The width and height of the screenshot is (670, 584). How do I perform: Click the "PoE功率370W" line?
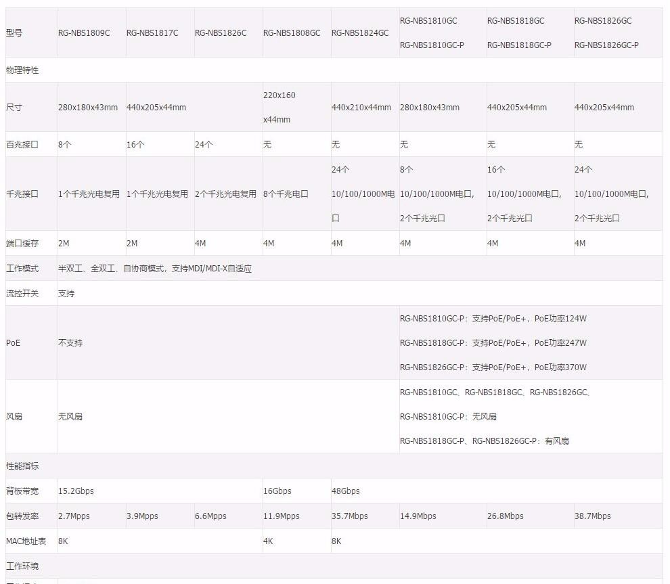point(493,367)
